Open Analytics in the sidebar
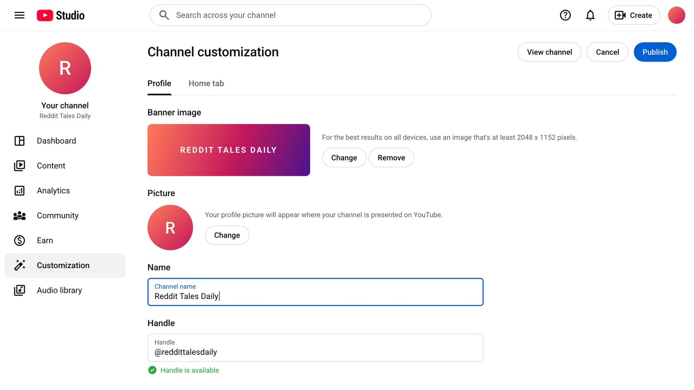694x390 pixels. point(65,191)
